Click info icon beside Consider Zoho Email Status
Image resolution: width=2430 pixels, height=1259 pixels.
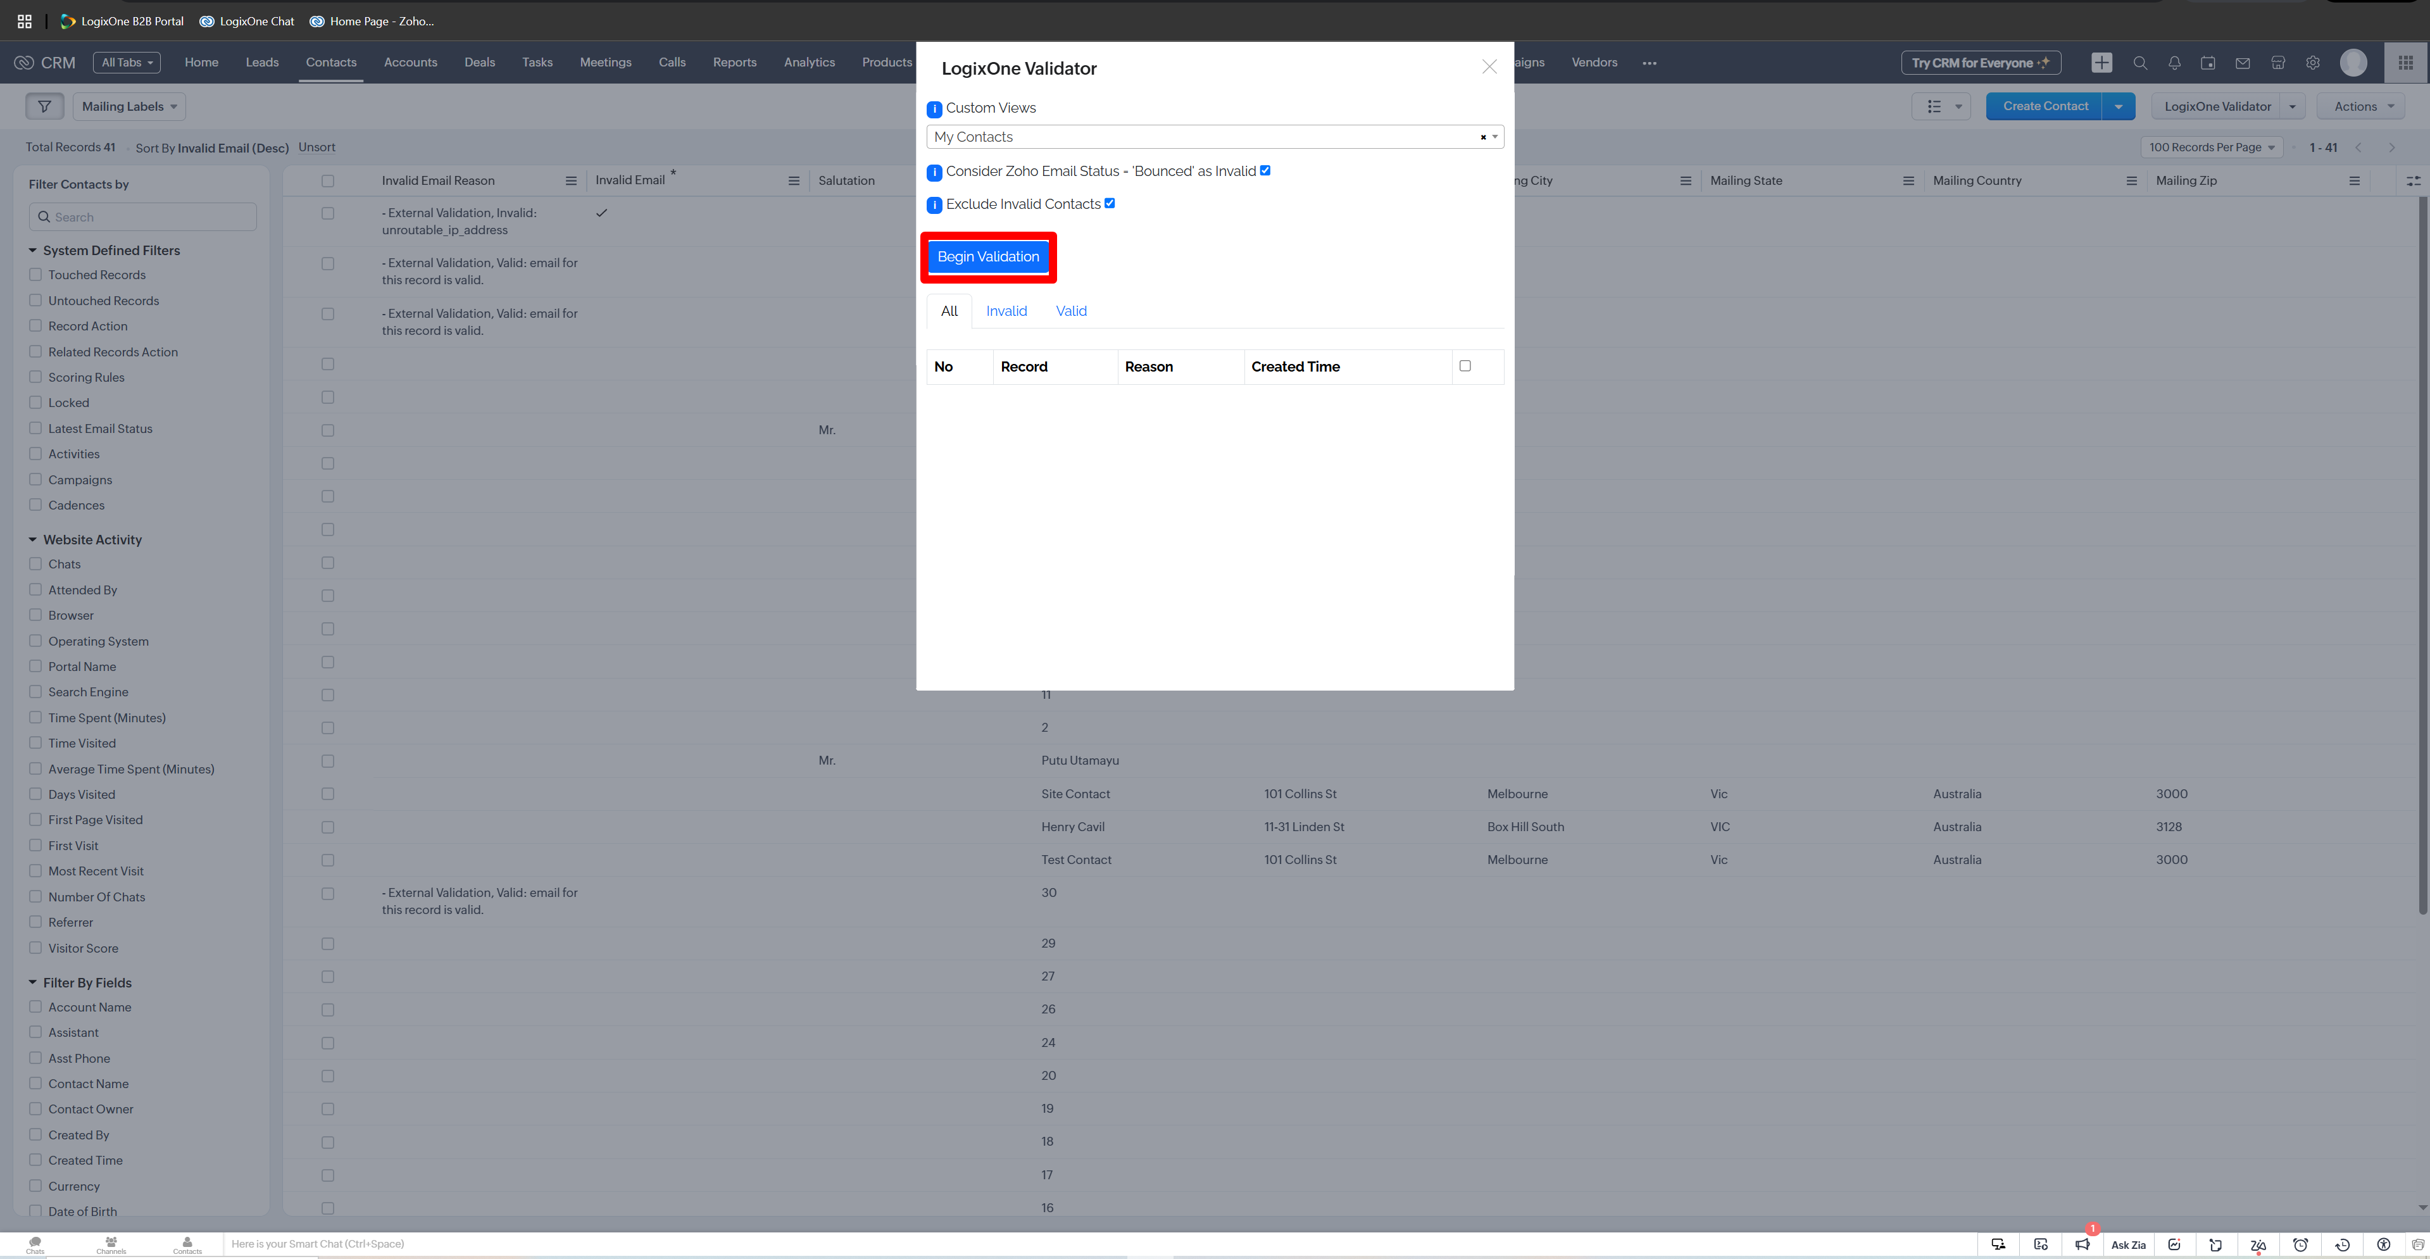tap(934, 173)
